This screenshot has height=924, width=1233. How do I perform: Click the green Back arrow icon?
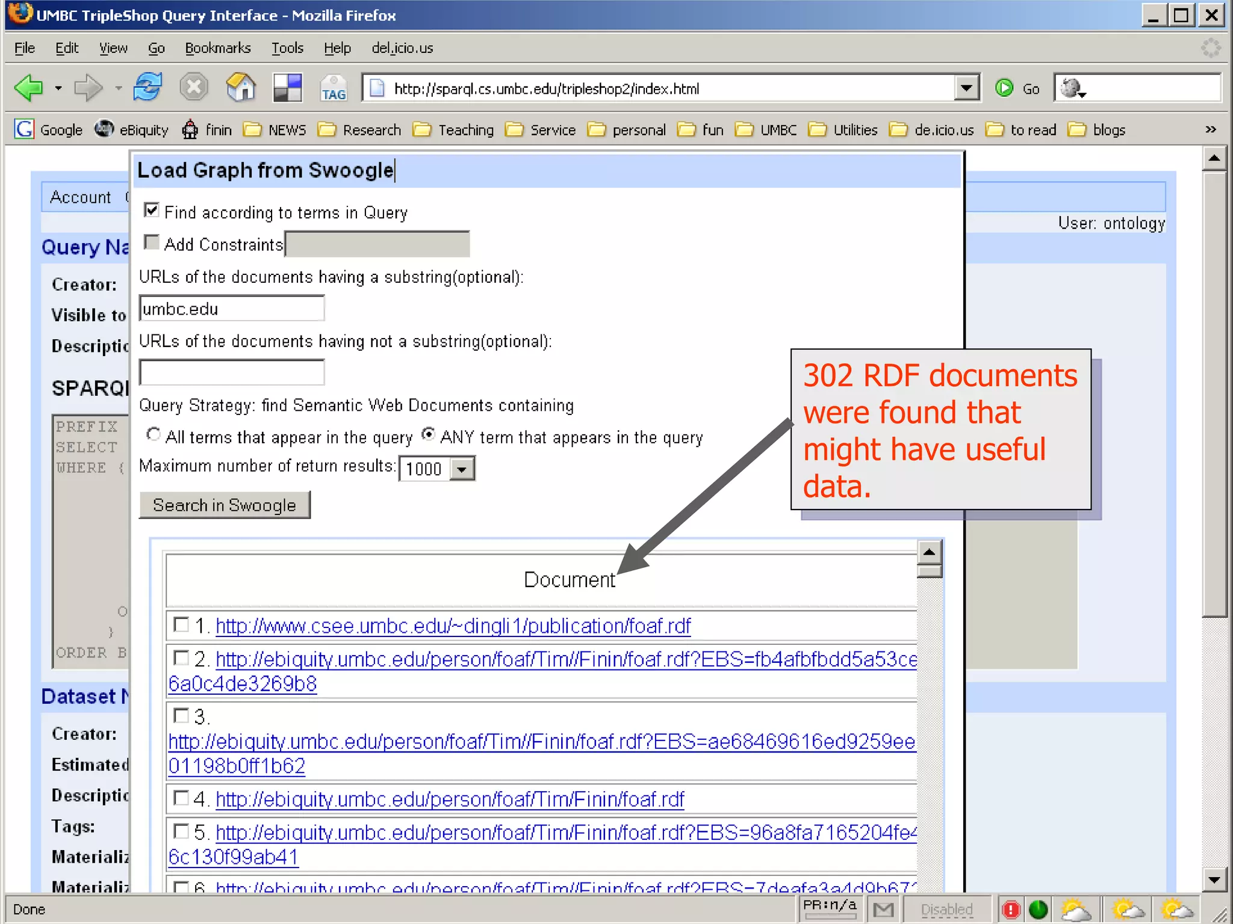coord(28,88)
